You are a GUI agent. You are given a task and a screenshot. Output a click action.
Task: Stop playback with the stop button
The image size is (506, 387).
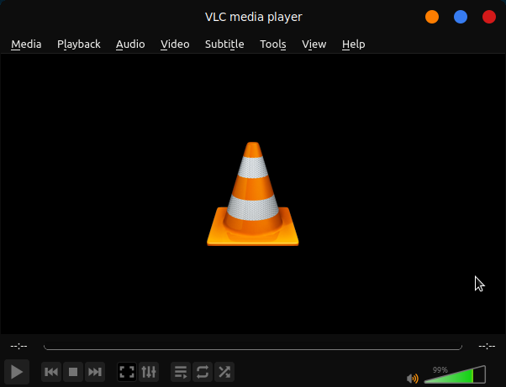pos(73,372)
